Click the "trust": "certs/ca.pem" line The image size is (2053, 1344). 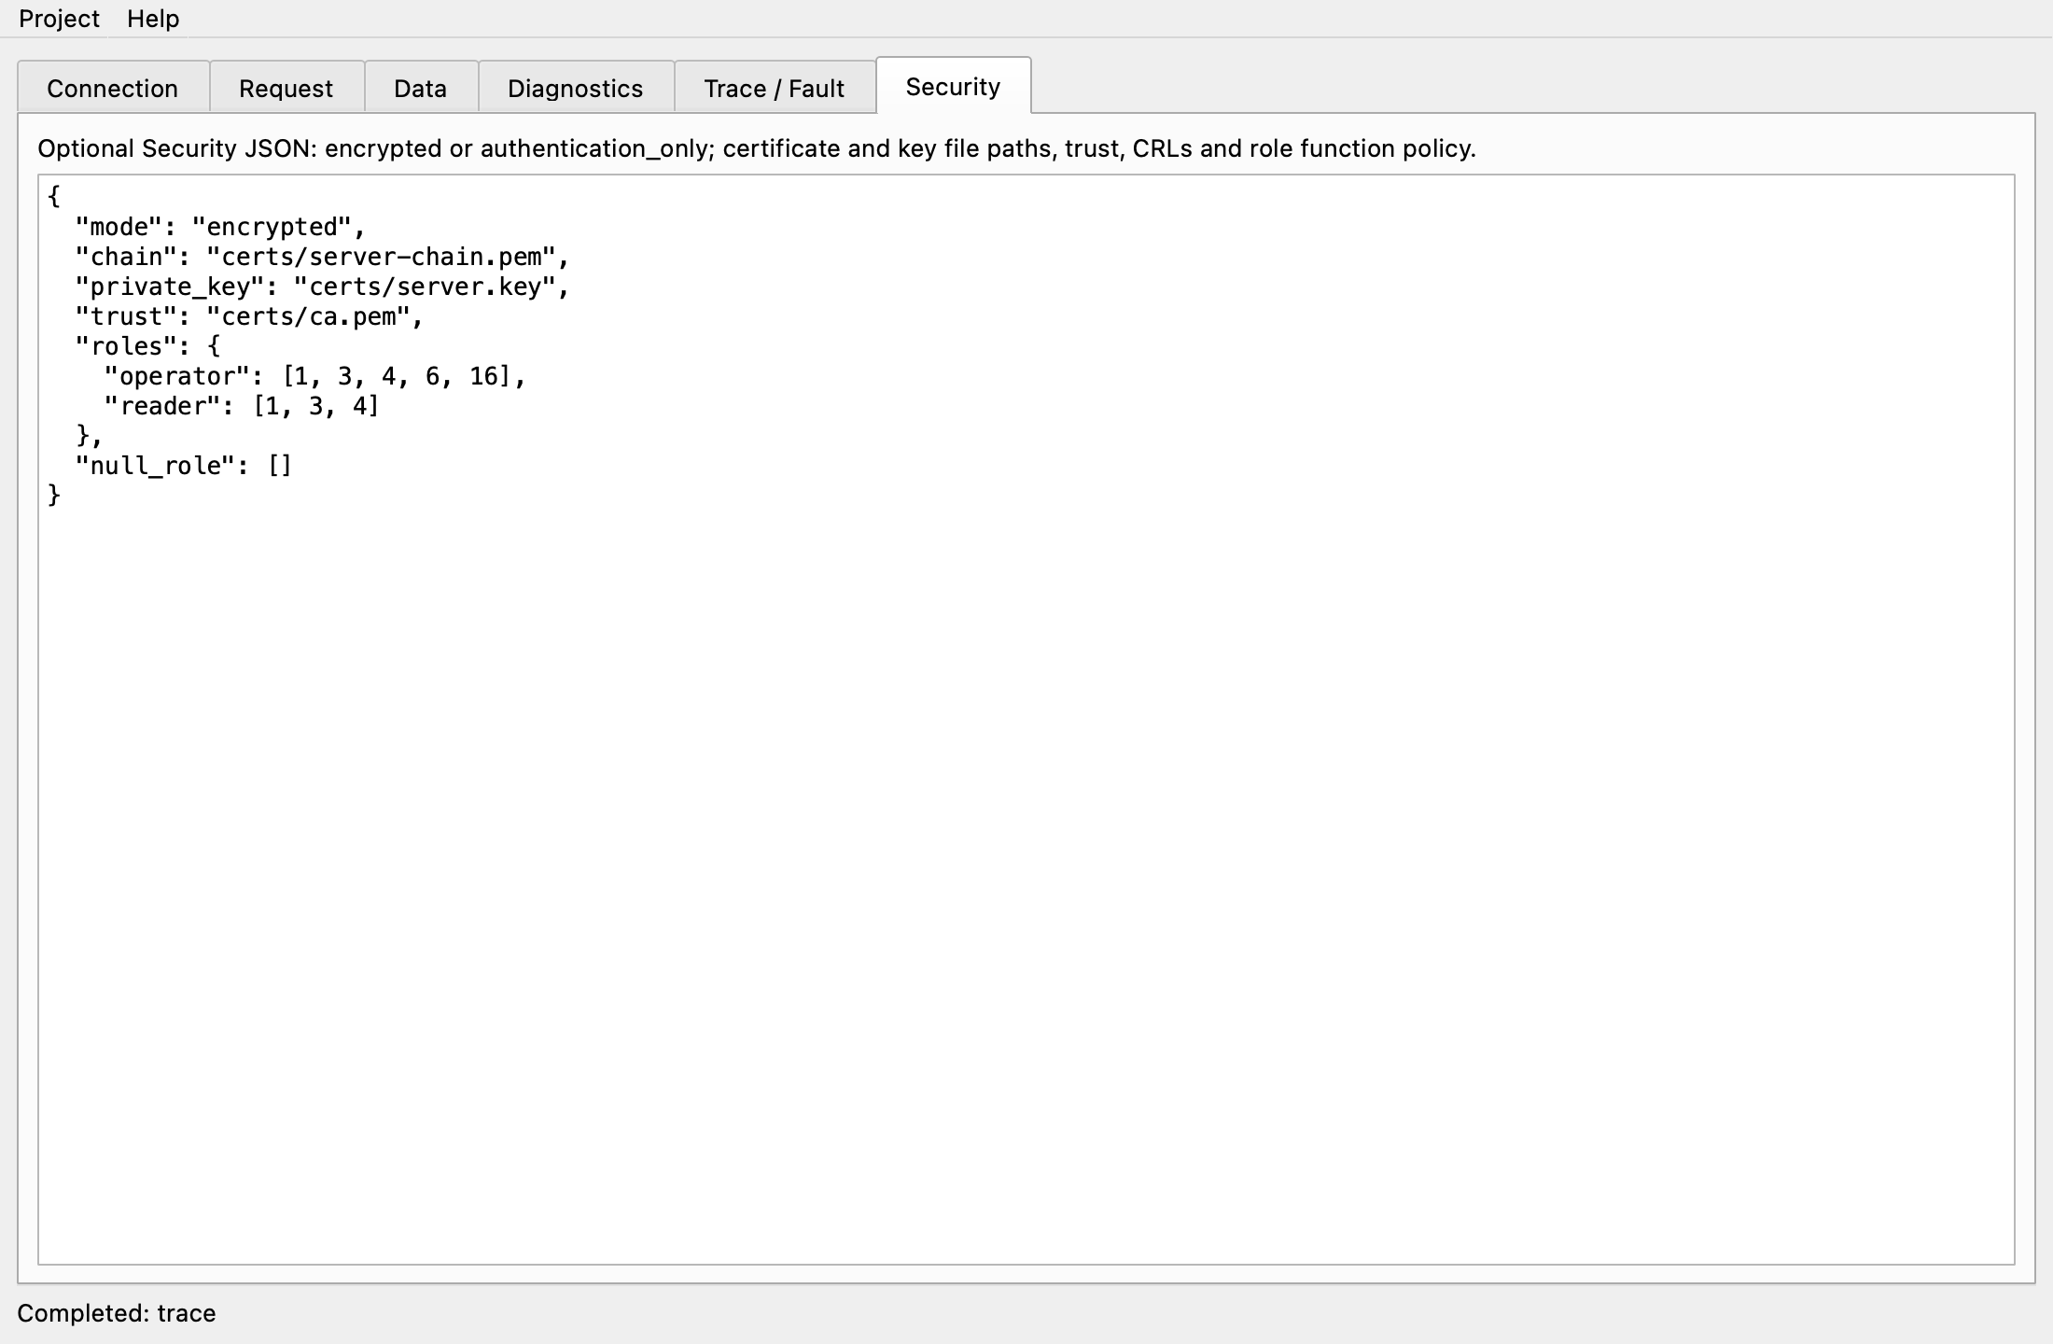click(x=249, y=316)
